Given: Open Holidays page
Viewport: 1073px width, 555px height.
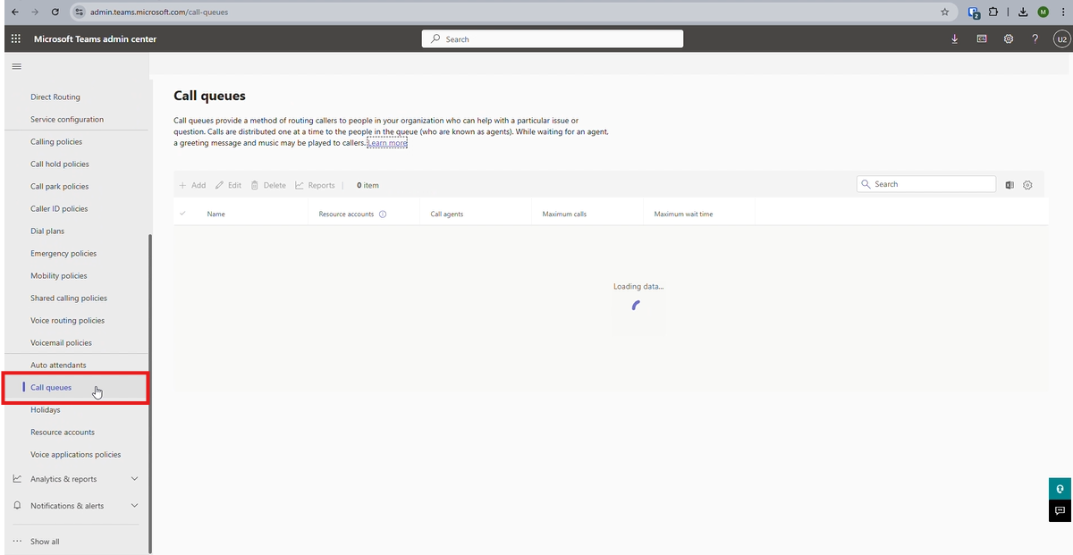Looking at the screenshot, I should pyautogui.click(x=46, y=410).
